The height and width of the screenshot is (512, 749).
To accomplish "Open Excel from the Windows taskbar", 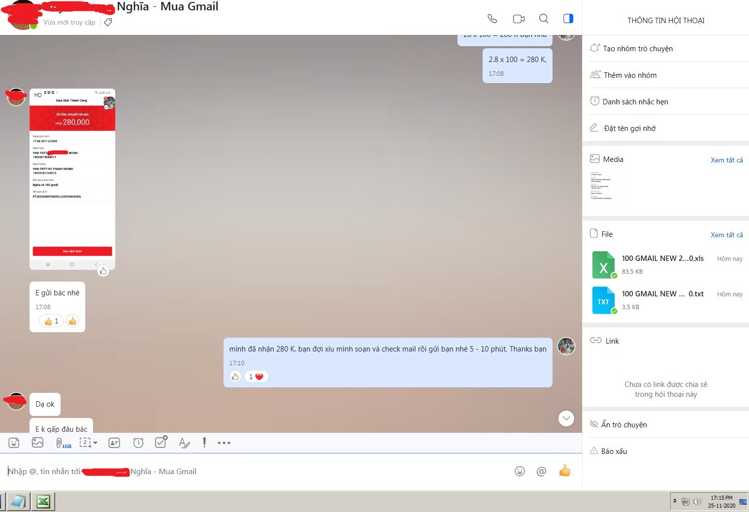I will click(43, 502).
